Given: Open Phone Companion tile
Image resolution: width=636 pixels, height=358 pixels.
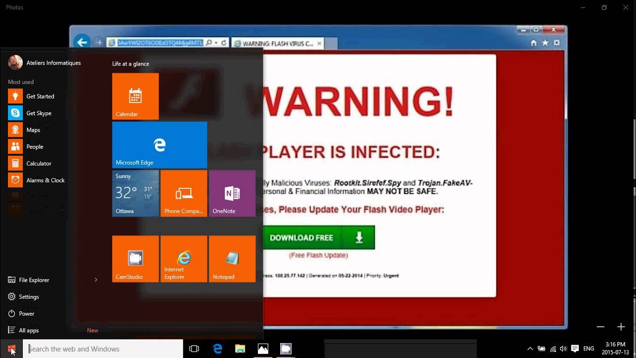Looking at the screenshot, I should tap(184, 193).
